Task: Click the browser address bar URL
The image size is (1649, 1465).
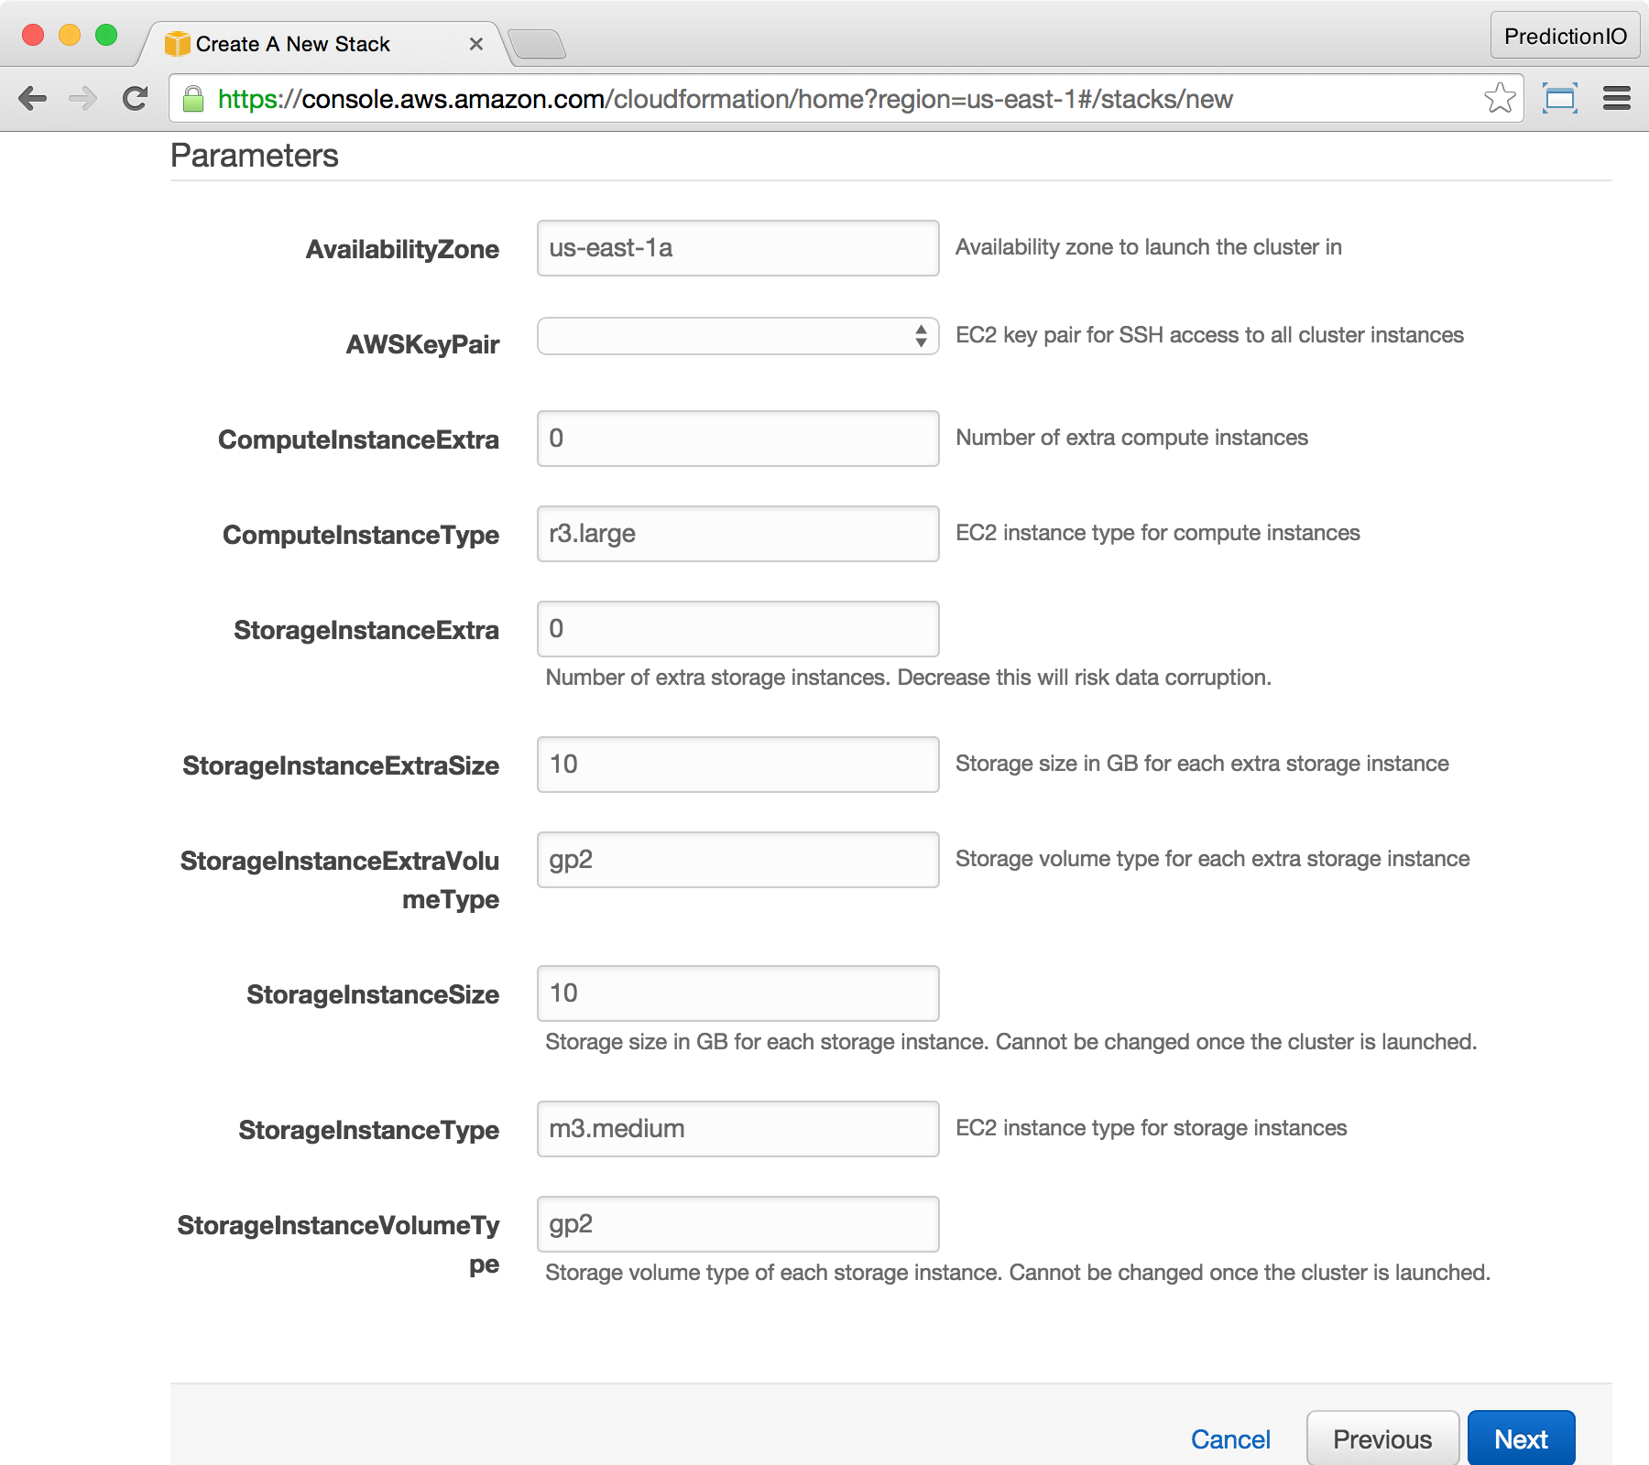Action: pos(724,99)
